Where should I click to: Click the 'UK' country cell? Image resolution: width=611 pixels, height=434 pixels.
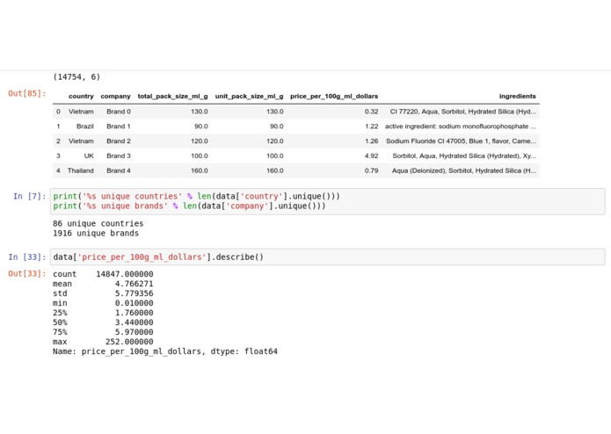89,156
